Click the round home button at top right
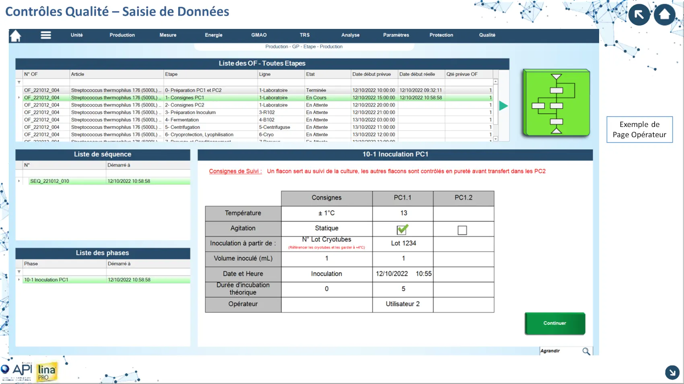This screenshot has width=684, height=384. 664,15
